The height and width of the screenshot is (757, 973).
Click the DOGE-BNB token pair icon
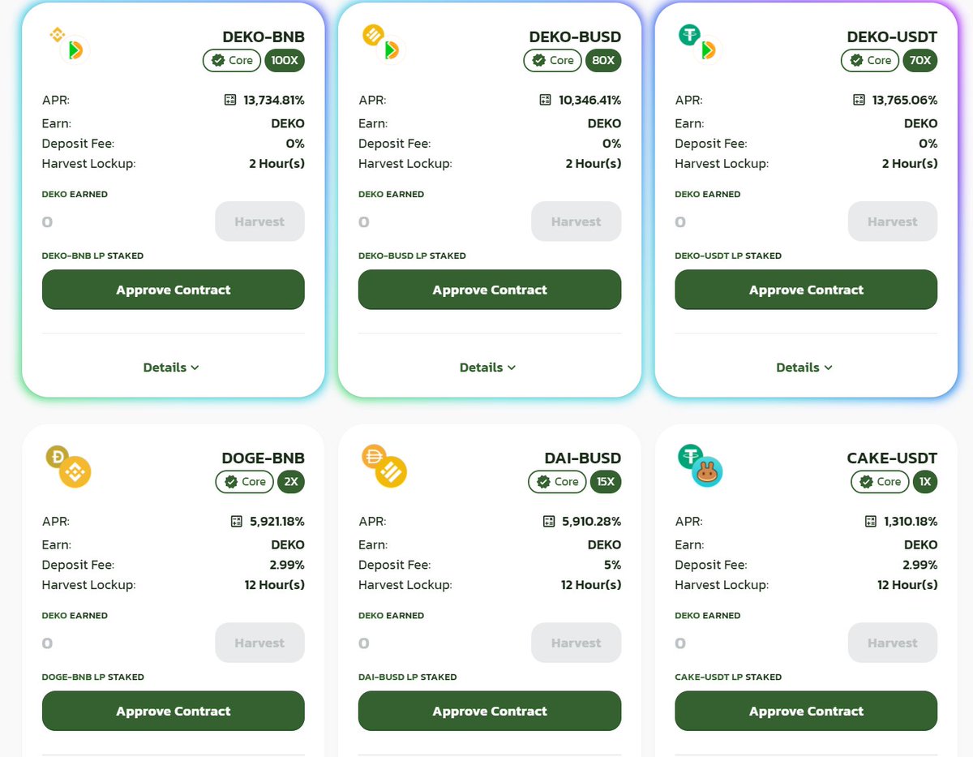[x=68, y=466]
